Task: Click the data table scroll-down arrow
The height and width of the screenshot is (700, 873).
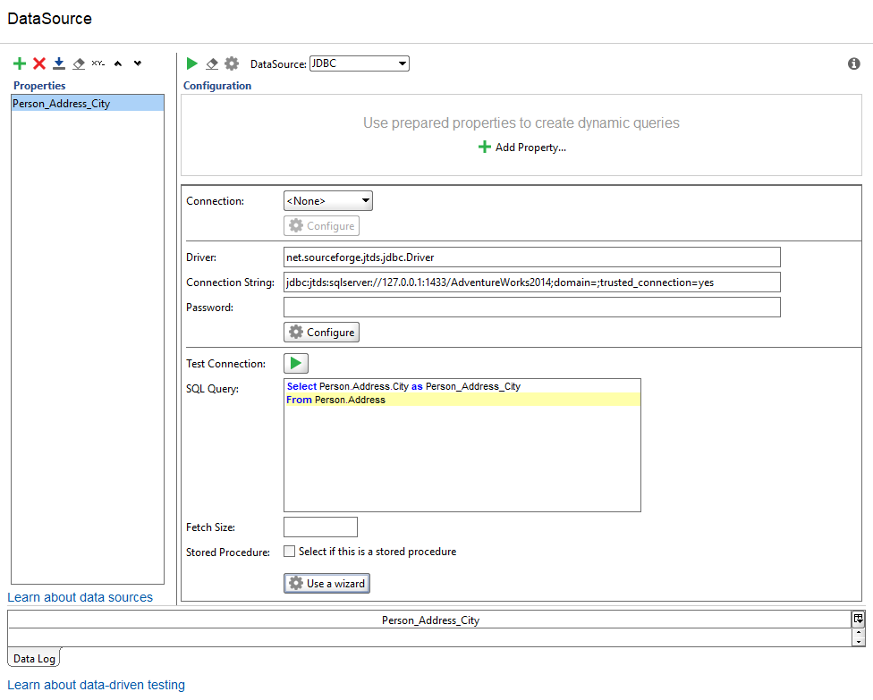Action: tap(858, 642)
